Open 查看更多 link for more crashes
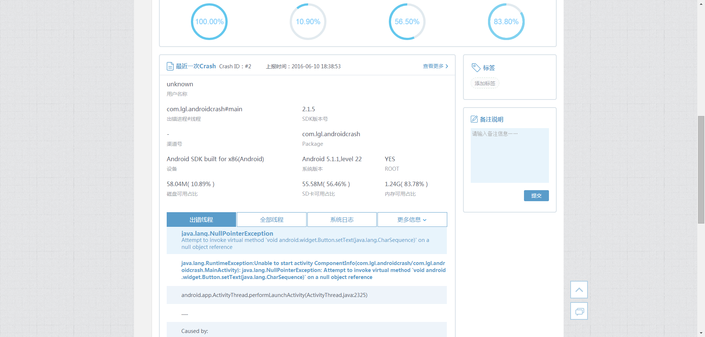This screenshot has height=337, width=705. [433, 66]
